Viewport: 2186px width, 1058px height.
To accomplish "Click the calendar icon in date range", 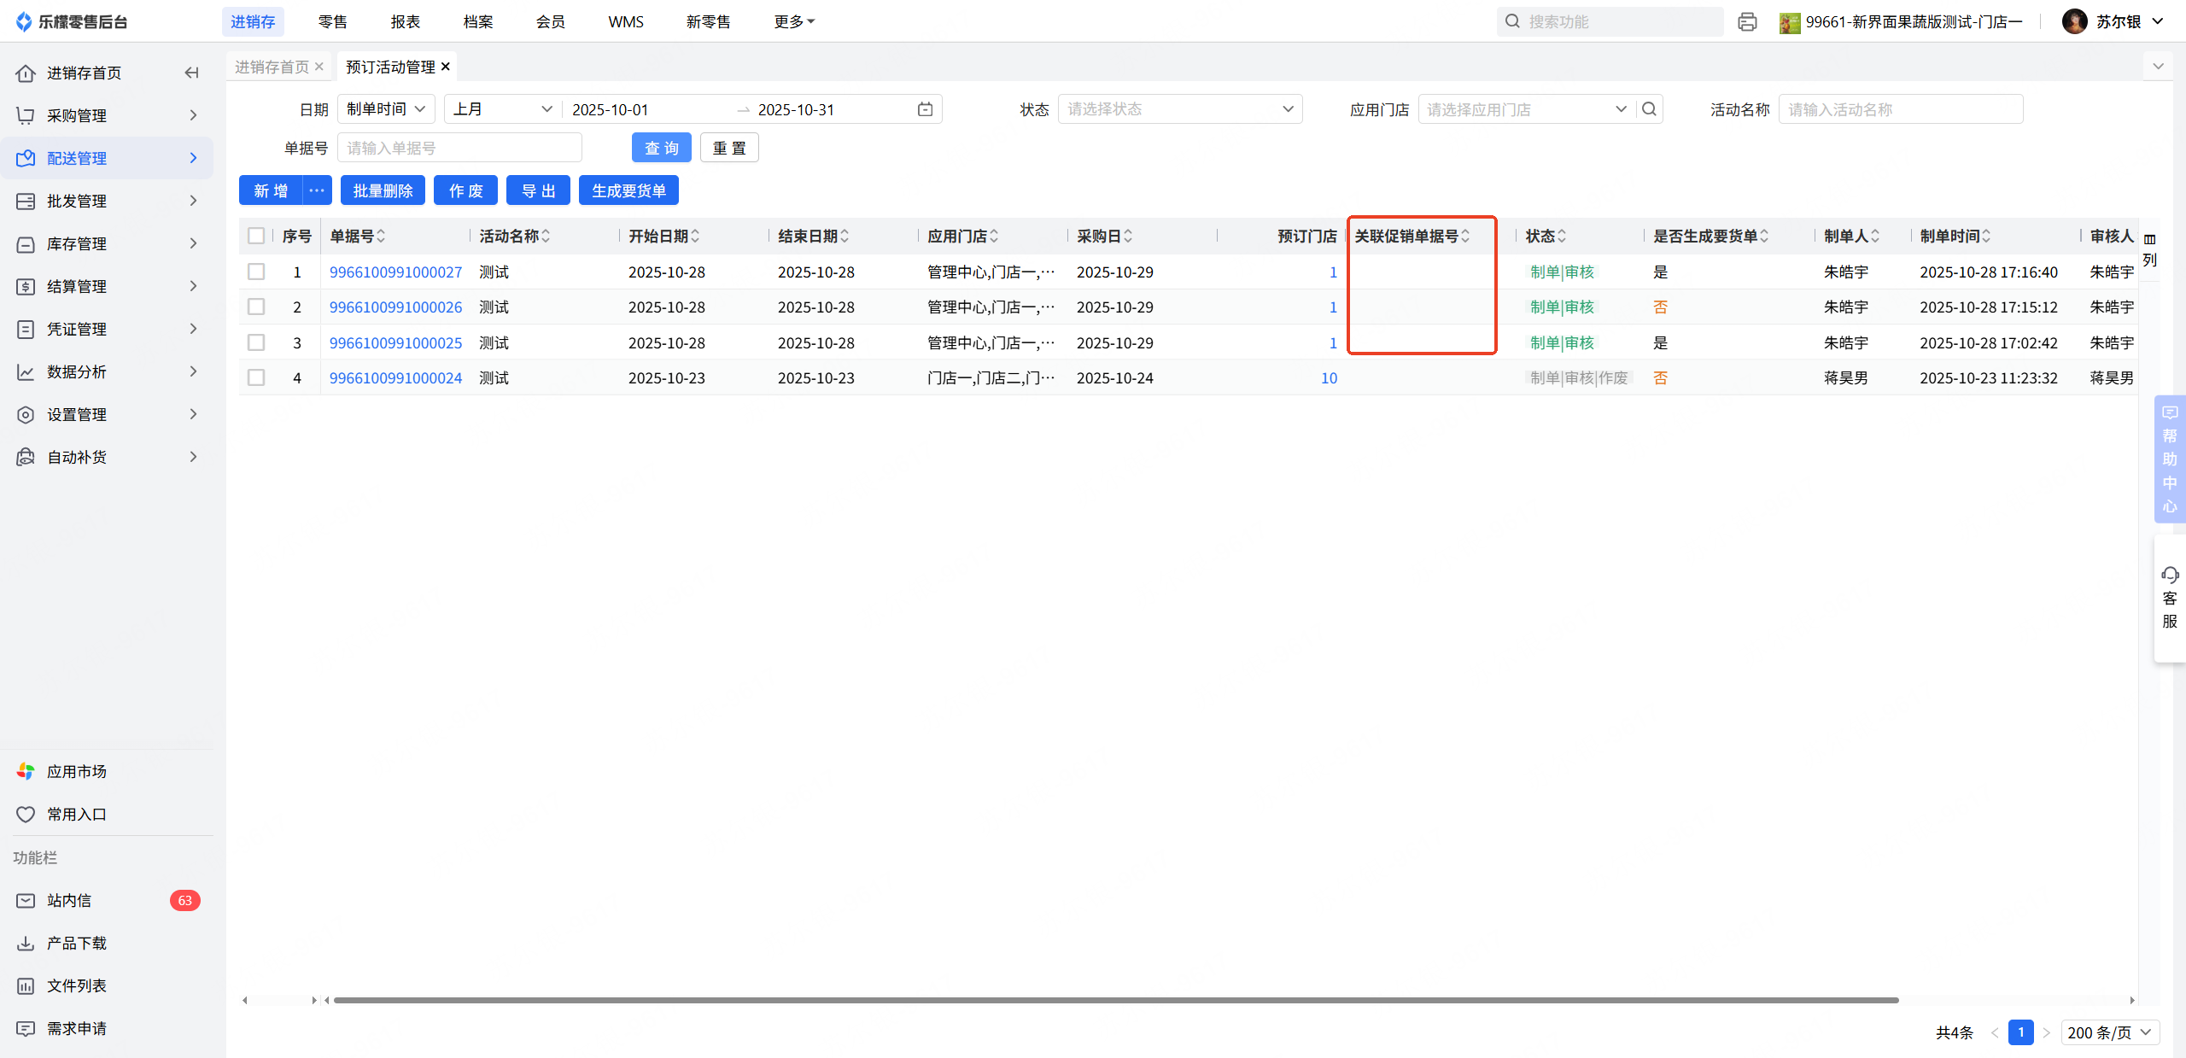I will tap(925, 109).
